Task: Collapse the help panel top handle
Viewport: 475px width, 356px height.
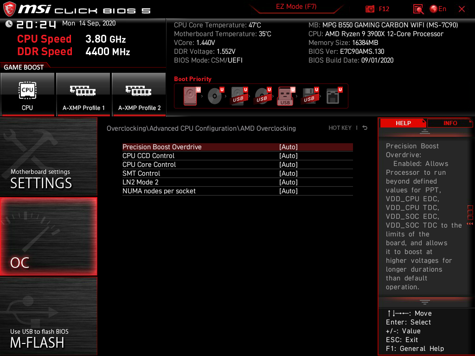Action: tap(425, 131)
